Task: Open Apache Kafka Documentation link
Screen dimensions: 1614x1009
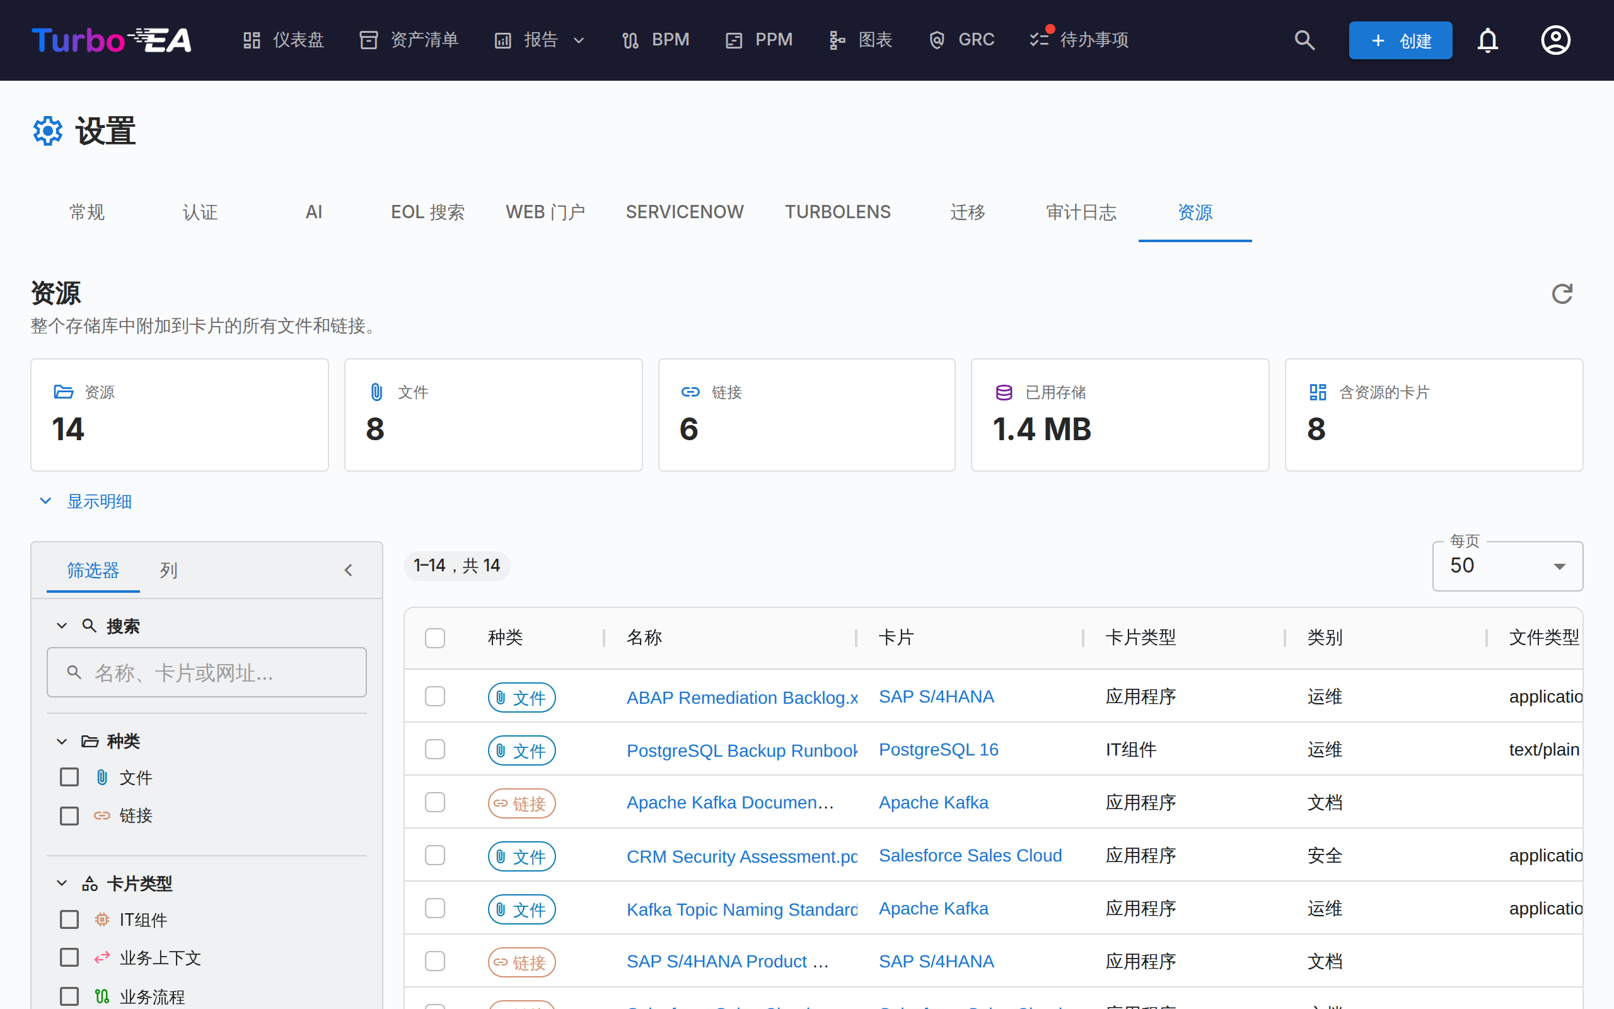Action: coord(729,802)
